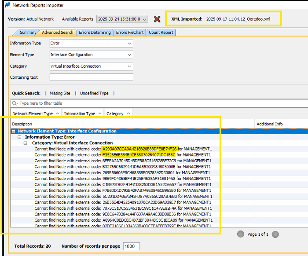Image resolution: width=308 pixels, height=256 pixels.
Task: Switch to the Summary tab
Action: click(x=28, y=33)
